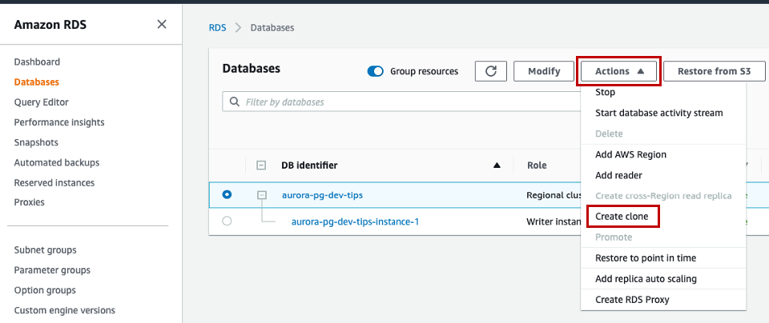Collapse all groups icon in table header
This screenshot has width=769, height=323.
261,165
